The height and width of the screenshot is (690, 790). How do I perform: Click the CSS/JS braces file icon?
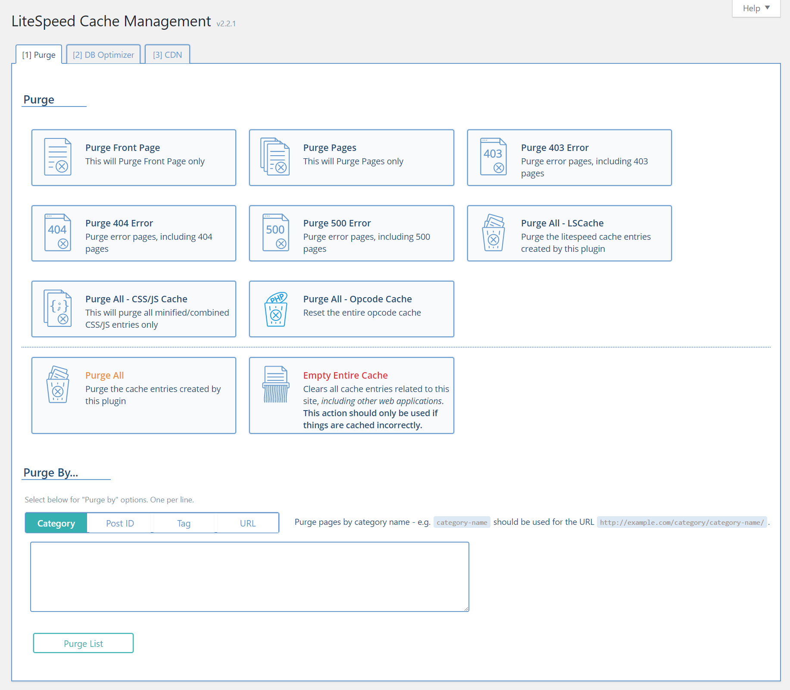58,308
